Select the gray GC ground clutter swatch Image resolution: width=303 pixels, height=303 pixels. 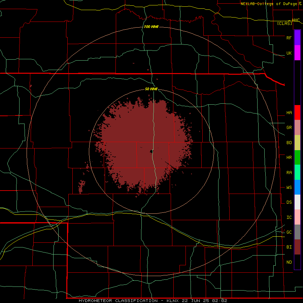297,232
